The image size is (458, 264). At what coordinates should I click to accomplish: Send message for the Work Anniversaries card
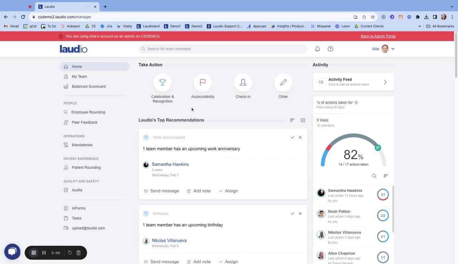161,191
